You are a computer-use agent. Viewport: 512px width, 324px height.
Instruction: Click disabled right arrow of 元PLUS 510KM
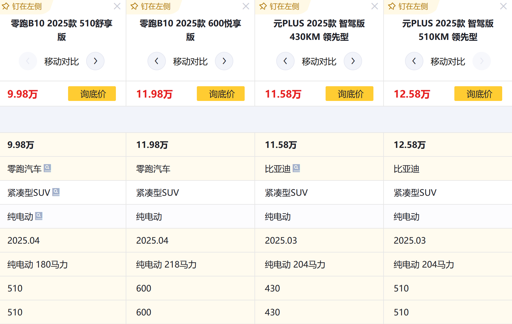pyautogui.click(x=482, y=61)
